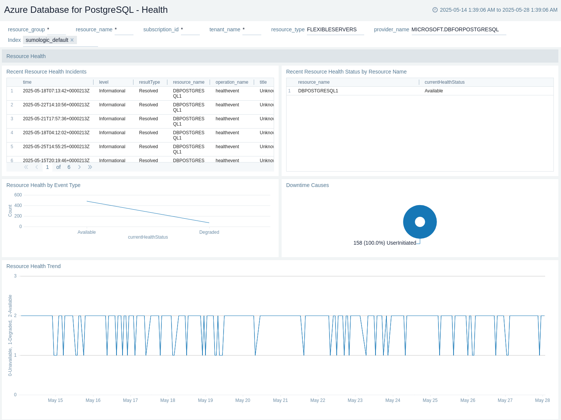
Task: Select the 2025-05-21T17:57:36 incident time
Action: pos(56,119)
